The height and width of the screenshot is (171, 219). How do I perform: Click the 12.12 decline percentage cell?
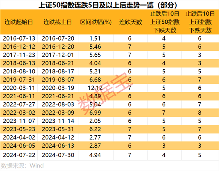pos(96,88)
